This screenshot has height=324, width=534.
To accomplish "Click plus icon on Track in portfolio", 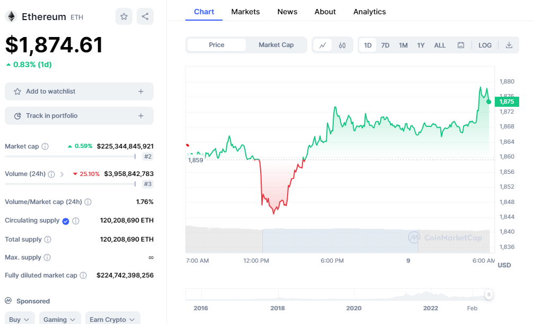I will 141,116.
